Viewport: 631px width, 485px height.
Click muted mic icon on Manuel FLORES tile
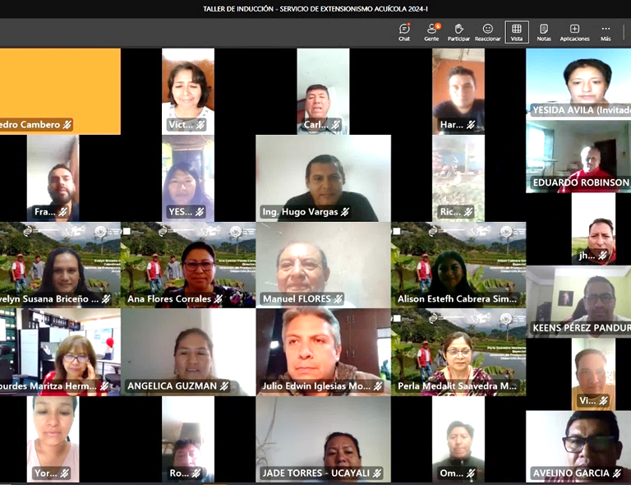click(338, 299)
